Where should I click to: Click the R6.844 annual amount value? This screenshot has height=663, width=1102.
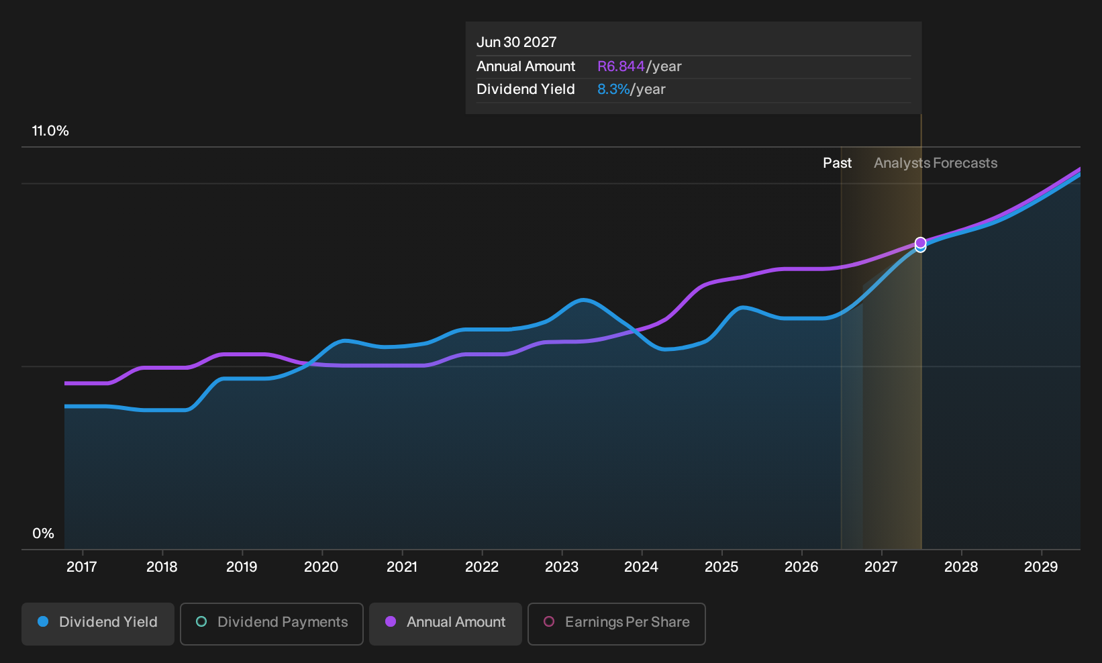click(x=621, y=66)
